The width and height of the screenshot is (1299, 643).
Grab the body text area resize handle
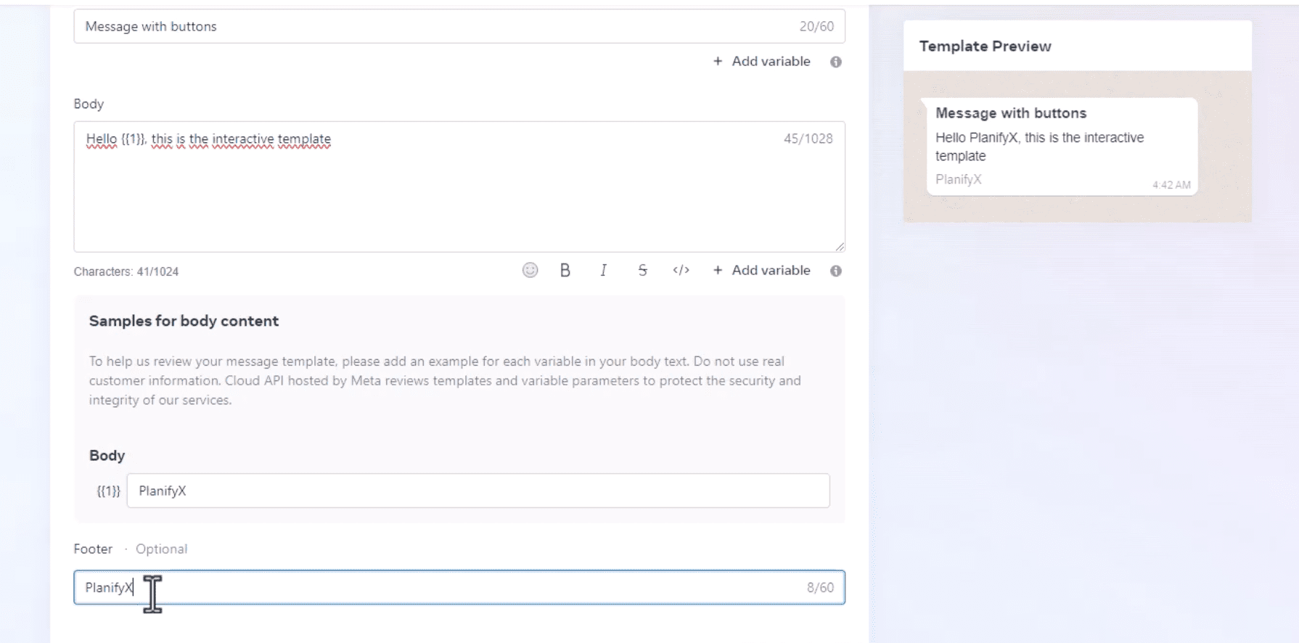tap(840, 247)
